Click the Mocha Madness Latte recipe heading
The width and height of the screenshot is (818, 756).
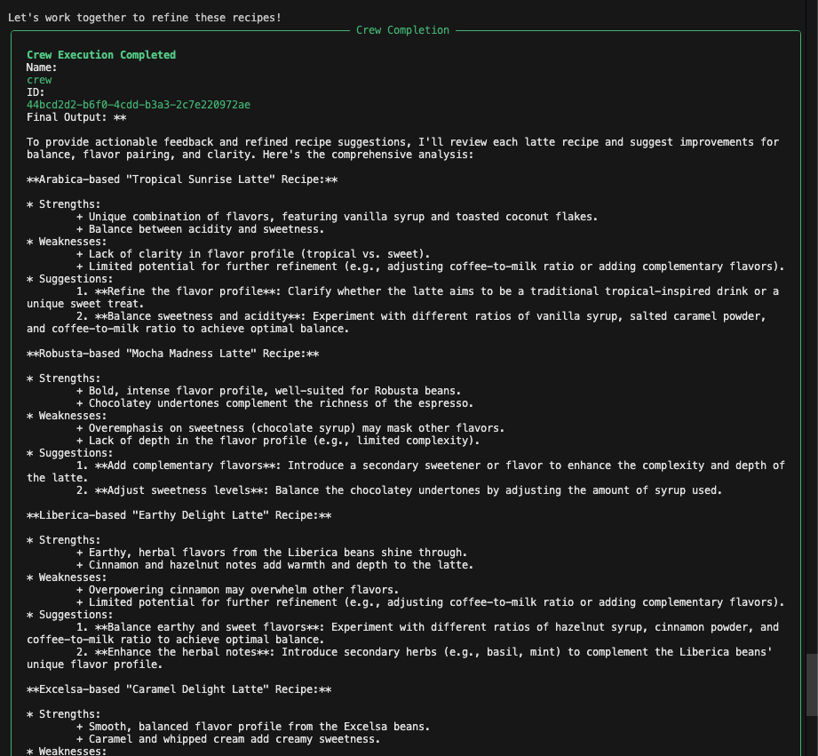[172, 354]
